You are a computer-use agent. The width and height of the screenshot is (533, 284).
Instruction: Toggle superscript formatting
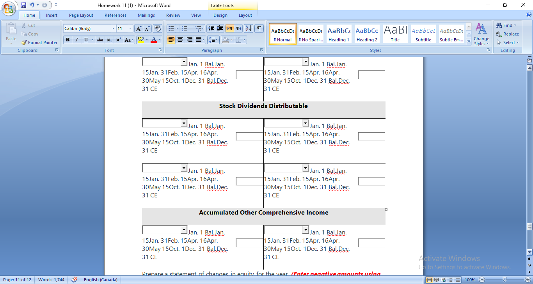[x=118, y=40]
